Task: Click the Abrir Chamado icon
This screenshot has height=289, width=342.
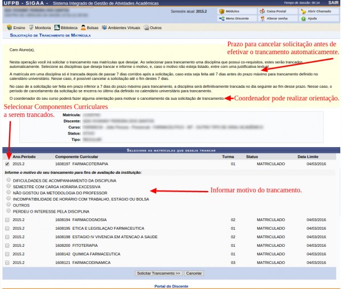Action: click(x=303, y=11)
